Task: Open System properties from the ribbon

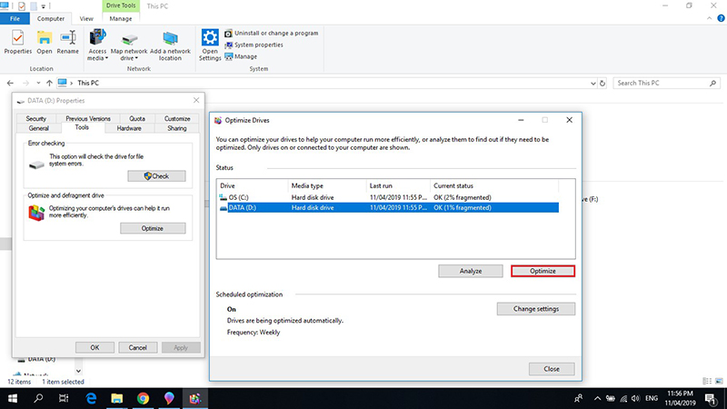Action: (x=257, y=45)
